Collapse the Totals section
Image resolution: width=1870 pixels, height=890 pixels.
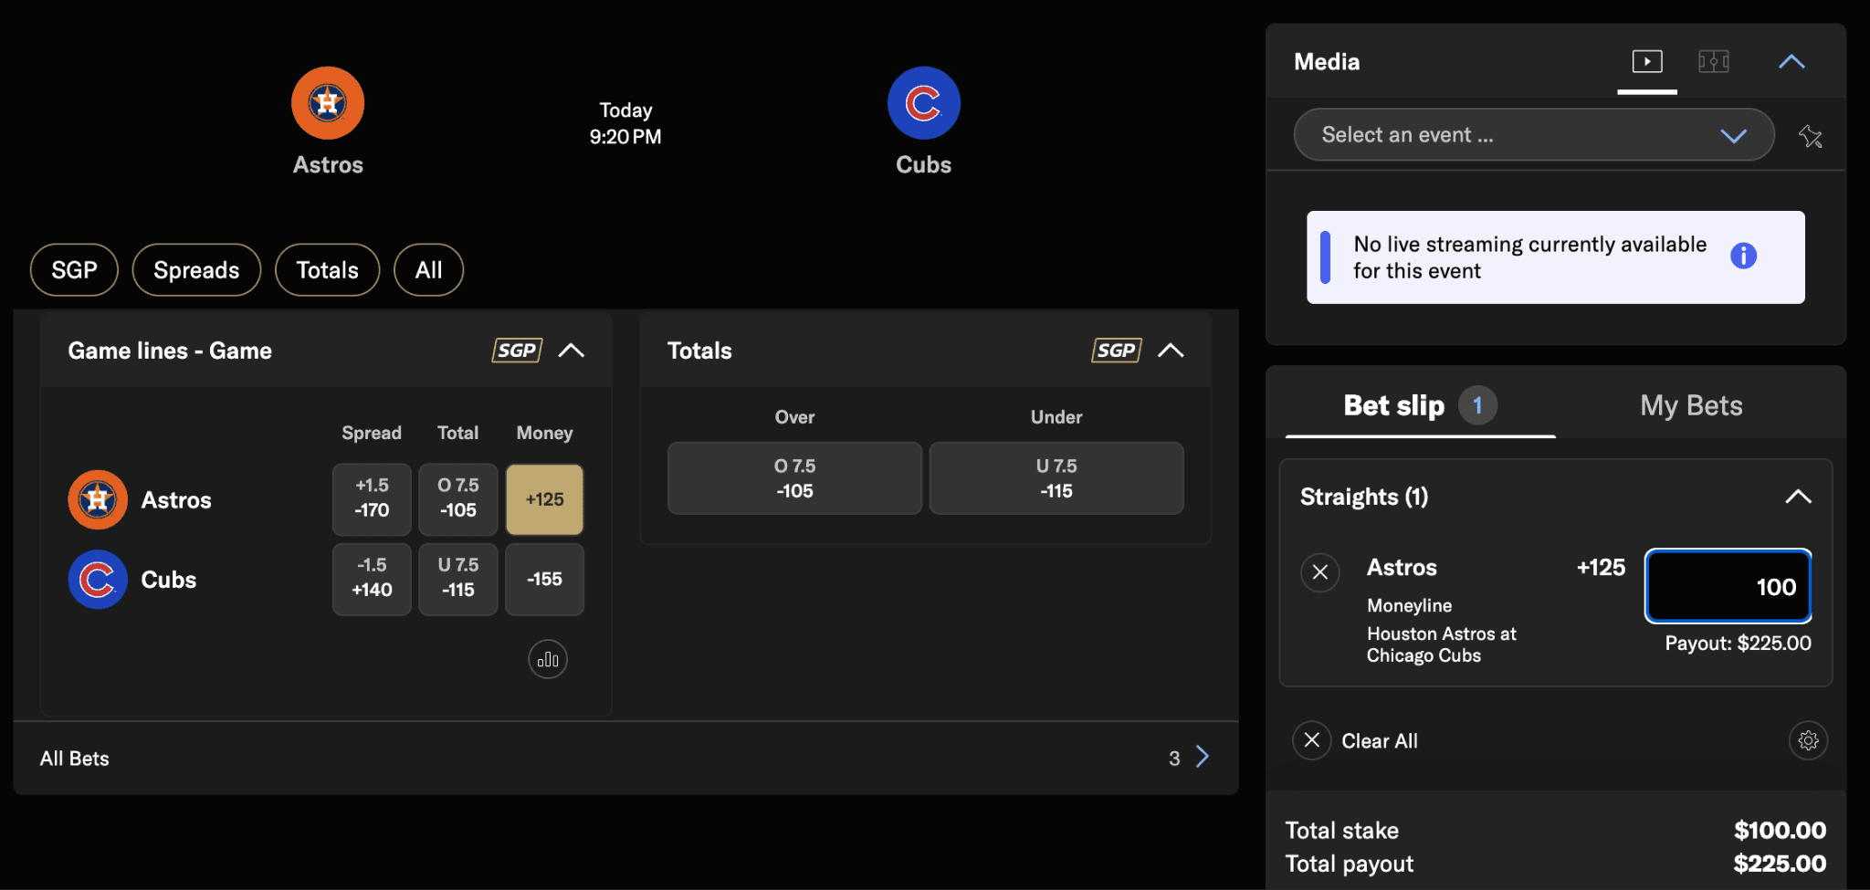(x=1171, y=351)
